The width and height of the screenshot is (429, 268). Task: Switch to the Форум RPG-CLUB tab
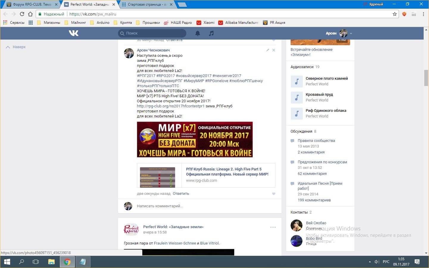(x=32, y=4)
